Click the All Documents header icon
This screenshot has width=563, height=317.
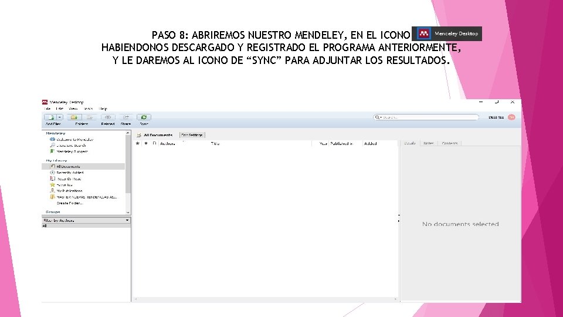point(139,135)
